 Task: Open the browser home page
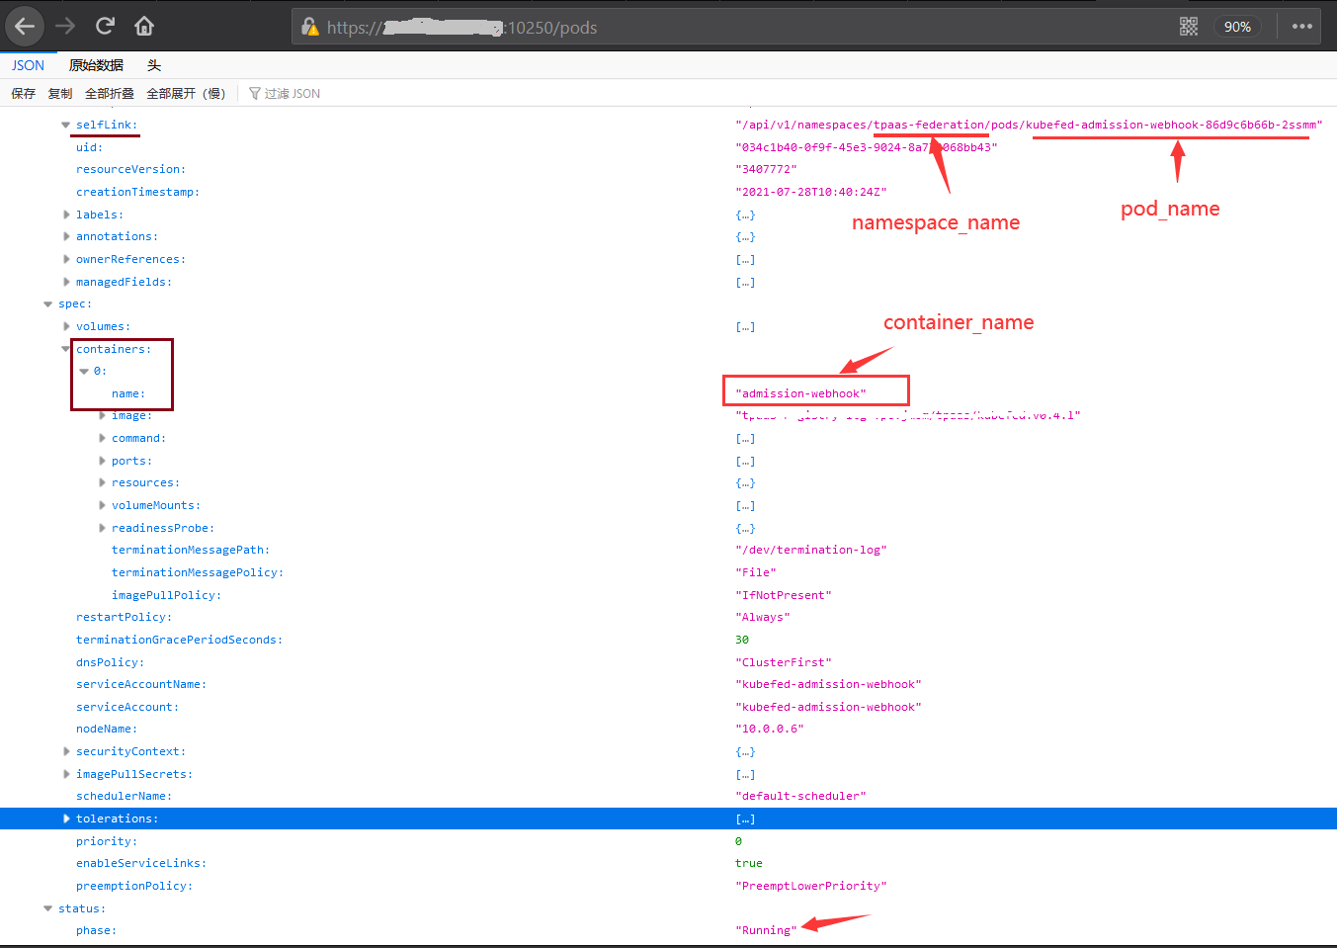pos(144,26)
